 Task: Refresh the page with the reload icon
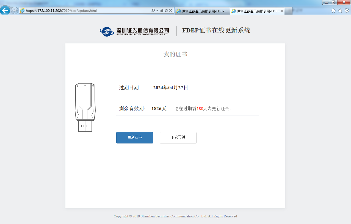[166, 11]
